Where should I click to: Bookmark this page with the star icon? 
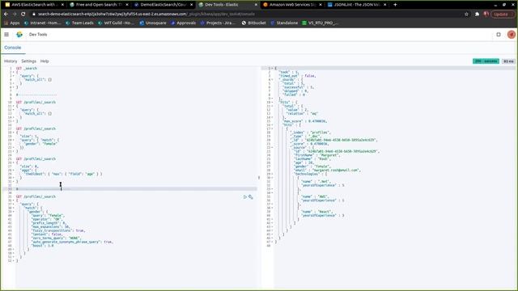pos(466,15)
